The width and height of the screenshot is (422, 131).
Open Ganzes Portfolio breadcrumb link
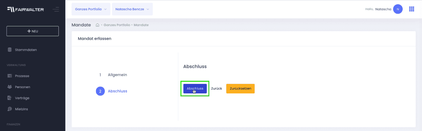coord(117,25)
